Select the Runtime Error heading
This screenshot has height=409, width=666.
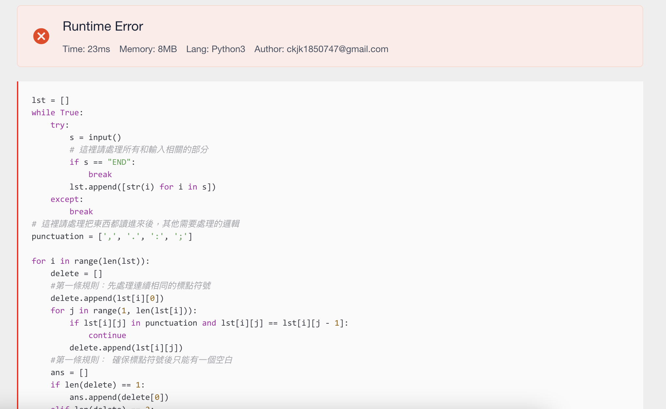[x=103, y=26]
